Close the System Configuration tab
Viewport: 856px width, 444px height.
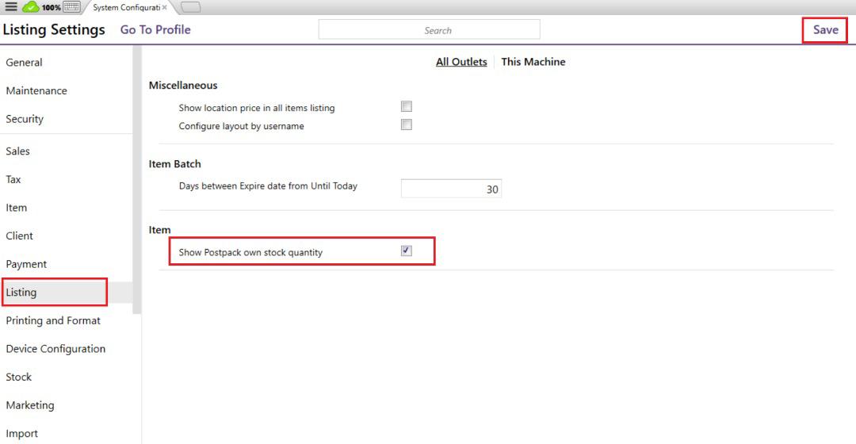(x=164, y=8)
